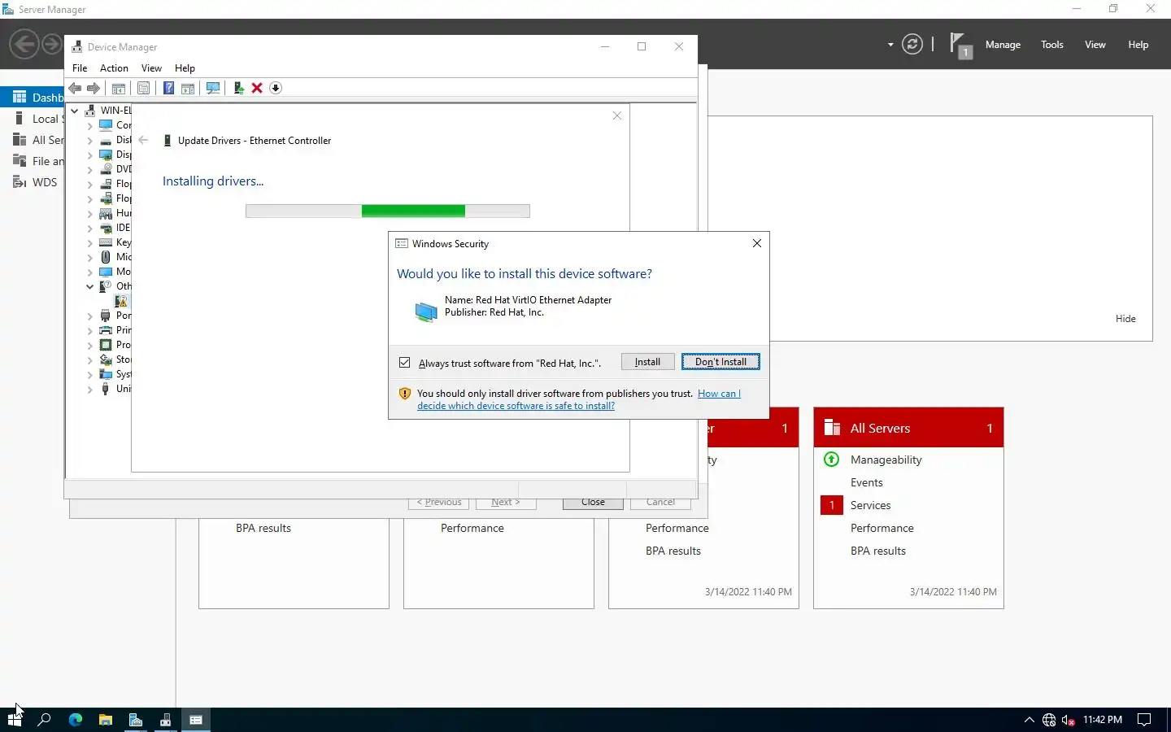This screenshot has width=1171, height=732.
Task: Click the Action Pane toolbar icon
Action: tap(188, 88)
